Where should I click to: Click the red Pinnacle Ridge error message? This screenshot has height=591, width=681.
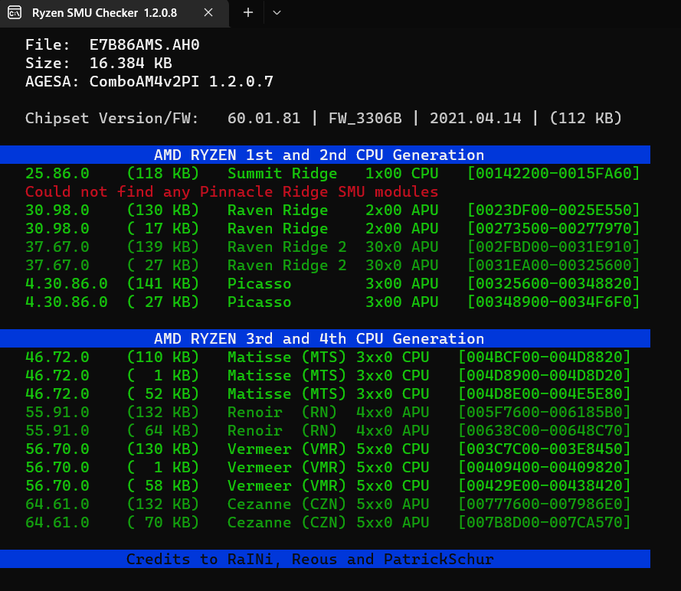click(231, 192)
